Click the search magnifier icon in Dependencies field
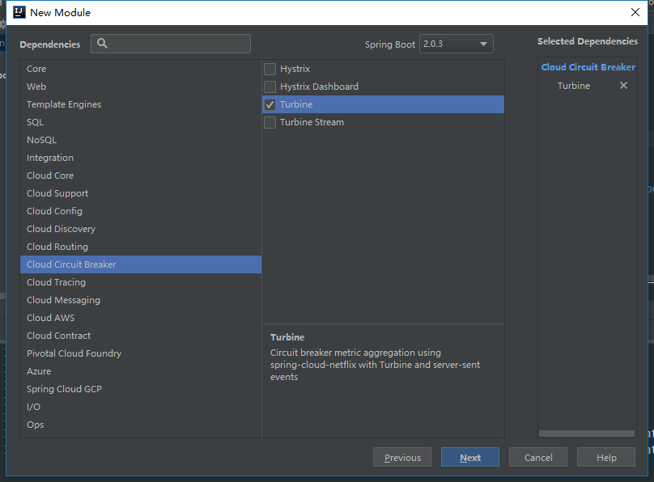Screen dimensions: 654x482 click(102, 44)
